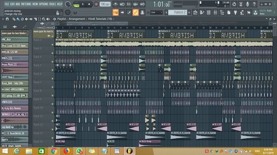
Task: Select LUCKY Bass 2 in picker panel
Action: [15, 77]
